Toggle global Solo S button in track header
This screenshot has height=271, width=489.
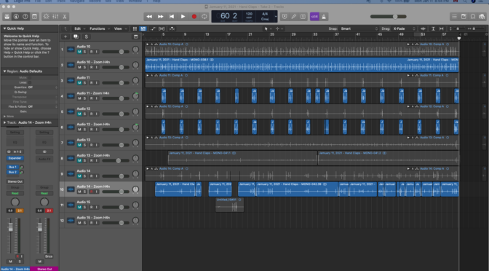[x=87, y=36]
